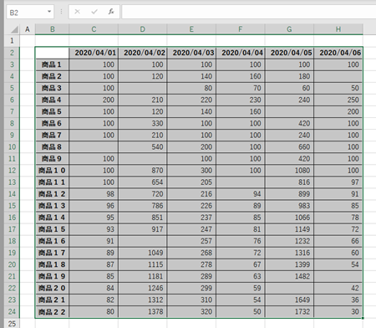
Task: Click the 商品５ row label cell
Action: coord(52,111)
